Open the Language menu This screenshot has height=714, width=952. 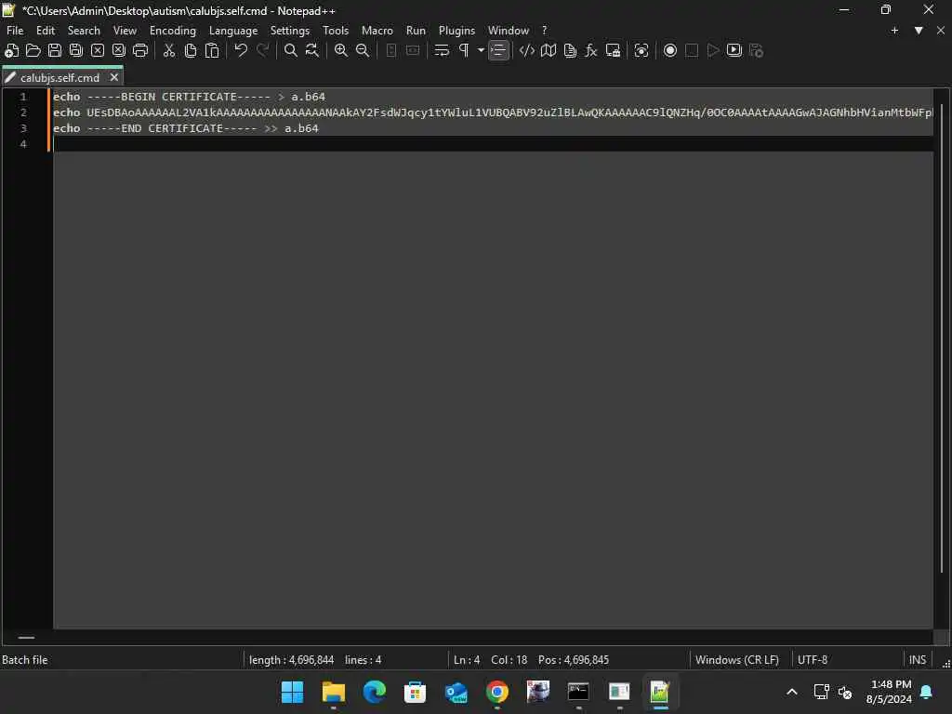233,31
